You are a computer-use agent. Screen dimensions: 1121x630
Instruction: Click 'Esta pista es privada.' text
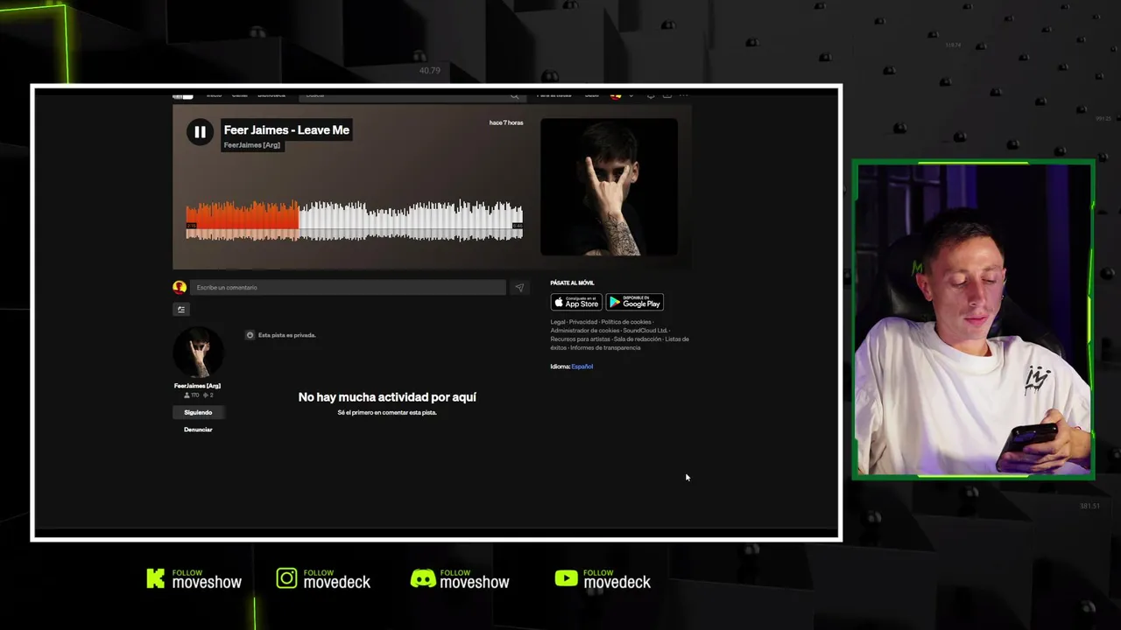(286, 335)
